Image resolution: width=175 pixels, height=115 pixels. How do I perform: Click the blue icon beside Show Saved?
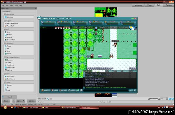[48, 99]
